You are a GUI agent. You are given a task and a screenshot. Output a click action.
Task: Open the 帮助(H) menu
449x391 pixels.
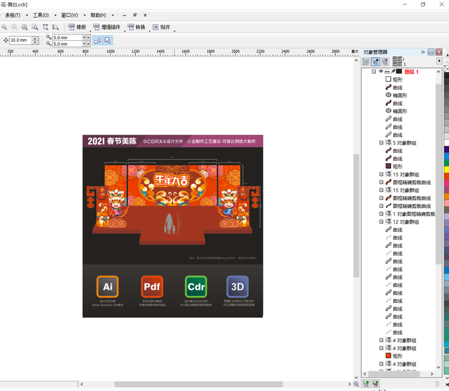click(98, 15)
